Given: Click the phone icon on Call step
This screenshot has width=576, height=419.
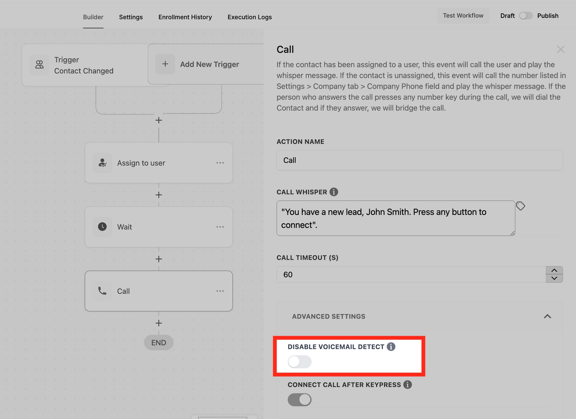Looking at the screenshot, I should pos(102,291).
